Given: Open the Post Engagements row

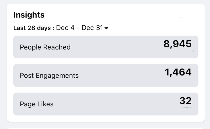Looking at the screenshot, I should pos(106,76).
